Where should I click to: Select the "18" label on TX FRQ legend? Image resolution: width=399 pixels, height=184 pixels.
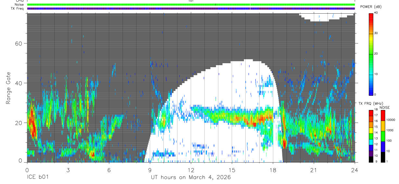point(376,110)
